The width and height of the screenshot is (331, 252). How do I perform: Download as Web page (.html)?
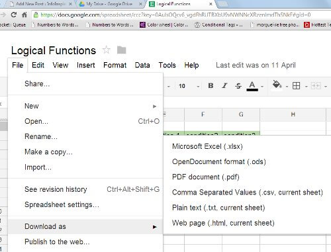pos(247,223)
